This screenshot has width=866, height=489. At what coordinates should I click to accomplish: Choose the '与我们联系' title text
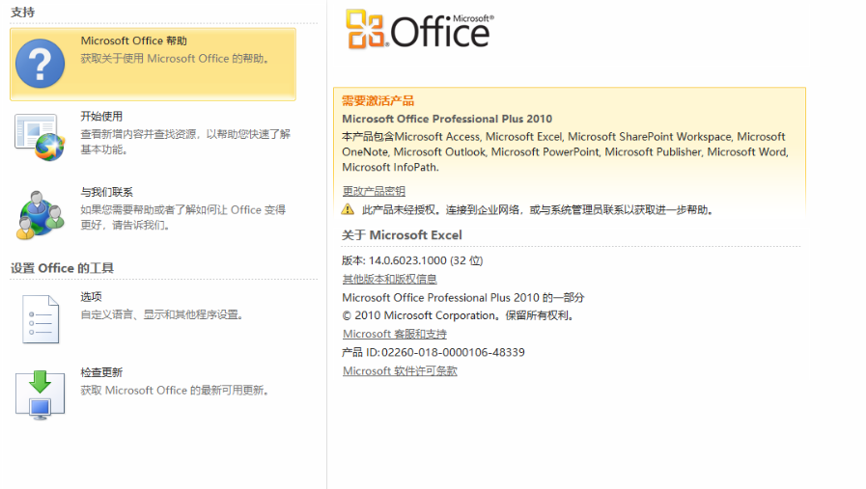coord(107,192)
